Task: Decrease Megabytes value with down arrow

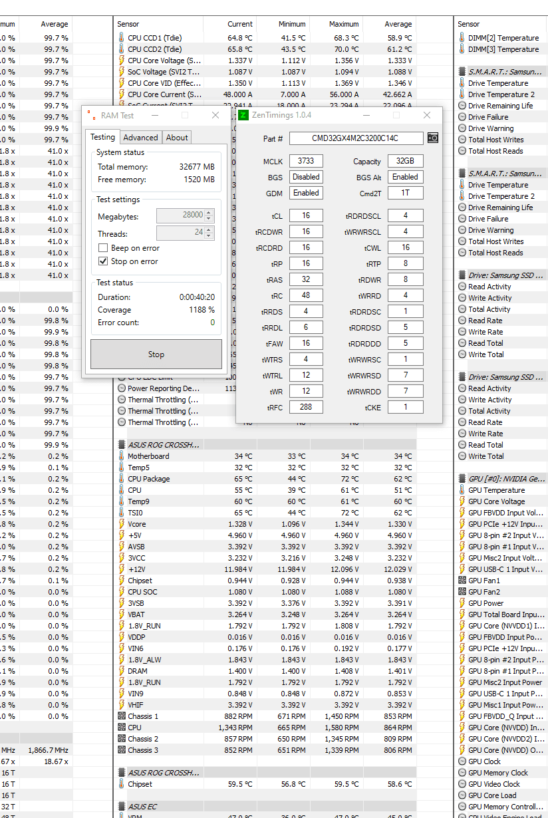Action: pos(209,218)
